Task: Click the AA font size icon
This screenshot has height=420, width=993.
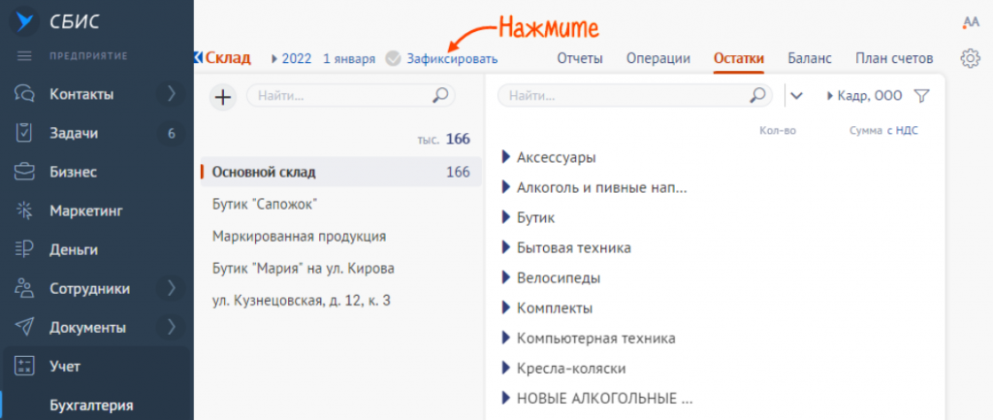Action: coord(971,22)
